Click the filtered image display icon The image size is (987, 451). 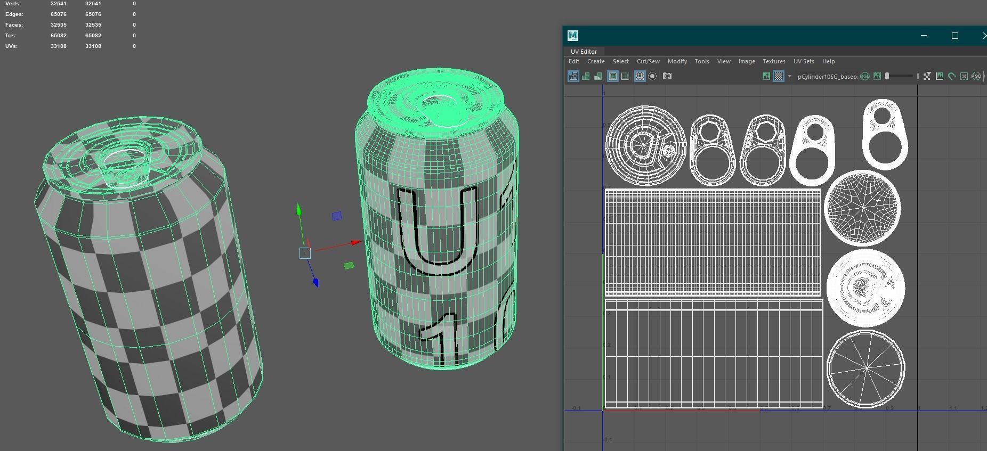click(x=927, y=76)
